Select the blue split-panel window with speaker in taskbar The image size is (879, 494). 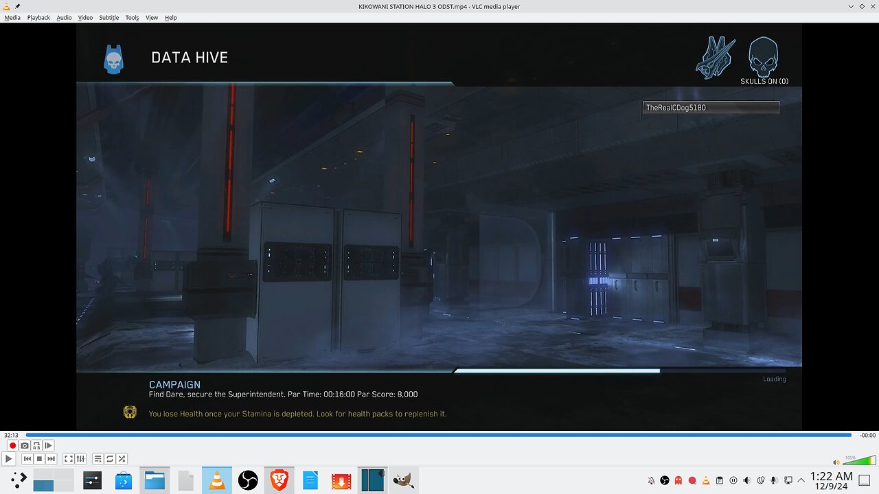coord(372,480)
